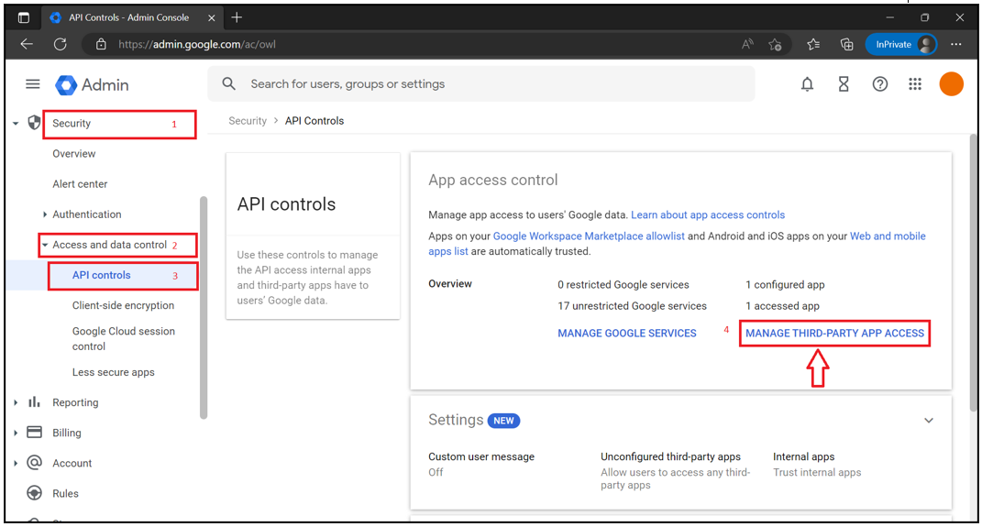This screenshot has width=982, height=527.
Task: Close the API Controls browser tab
Action: (212, 17)
